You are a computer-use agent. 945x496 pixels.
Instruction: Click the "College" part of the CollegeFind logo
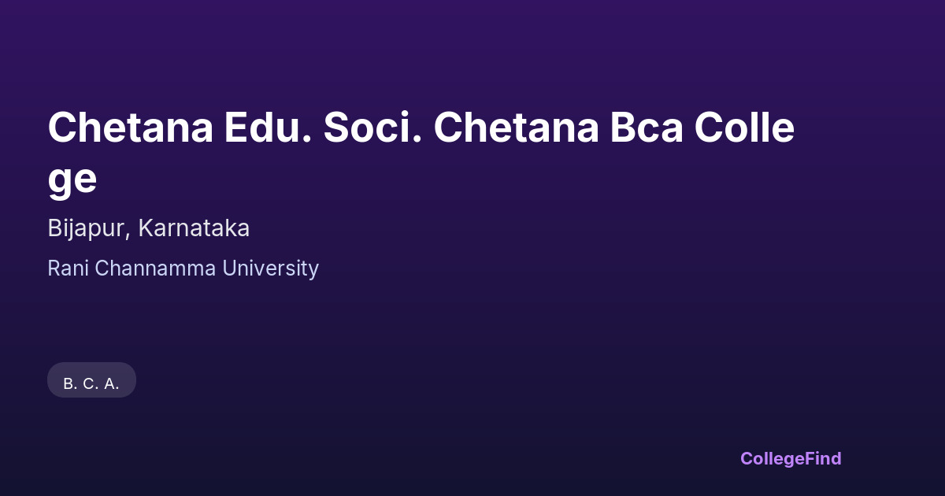pyautogui.click(x=772, y=458)
